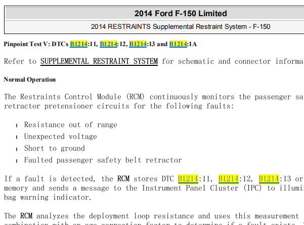Select bullet text 'Short to ground'
The width and height of the screenshot is (304, 225).
click(55, 148)
